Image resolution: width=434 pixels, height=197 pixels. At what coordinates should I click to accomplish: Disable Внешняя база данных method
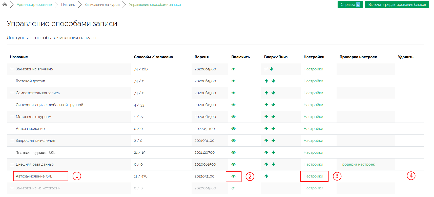[x=234, y=164]
